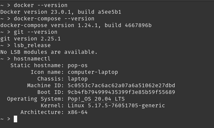This screenshot has height=128, width=214.
Task: Click the Kernel value Linux 5.17.5-76051705-generic
Action: pos(116,106)
